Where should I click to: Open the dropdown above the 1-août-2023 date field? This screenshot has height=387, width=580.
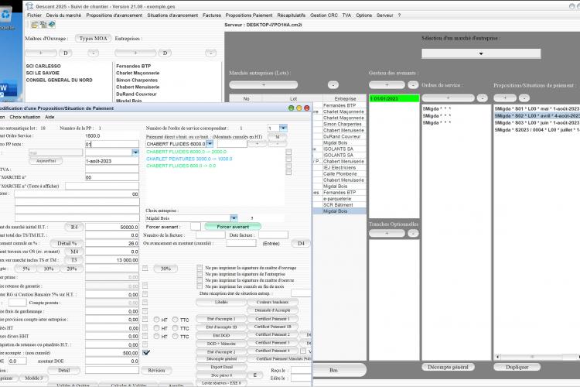[135, 152]
